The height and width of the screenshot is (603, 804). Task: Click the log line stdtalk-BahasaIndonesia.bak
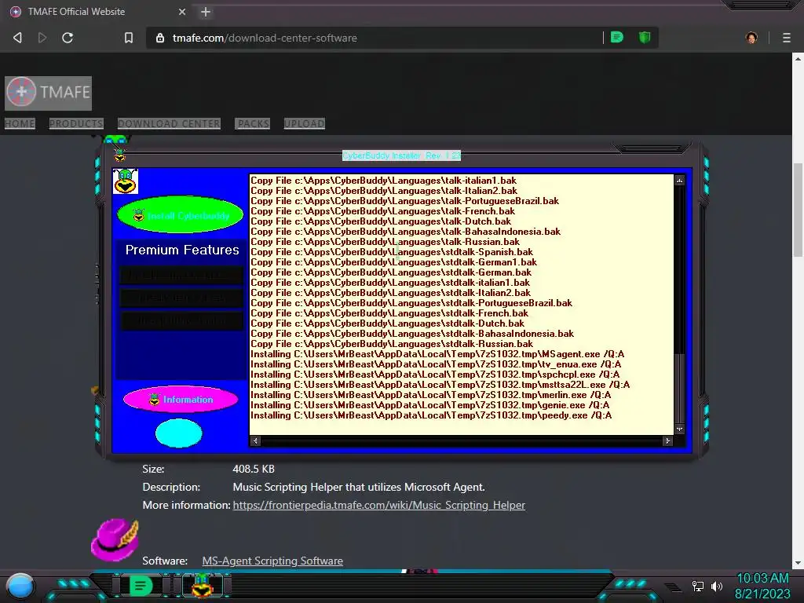pyautogui.click(x=412, y=333)
